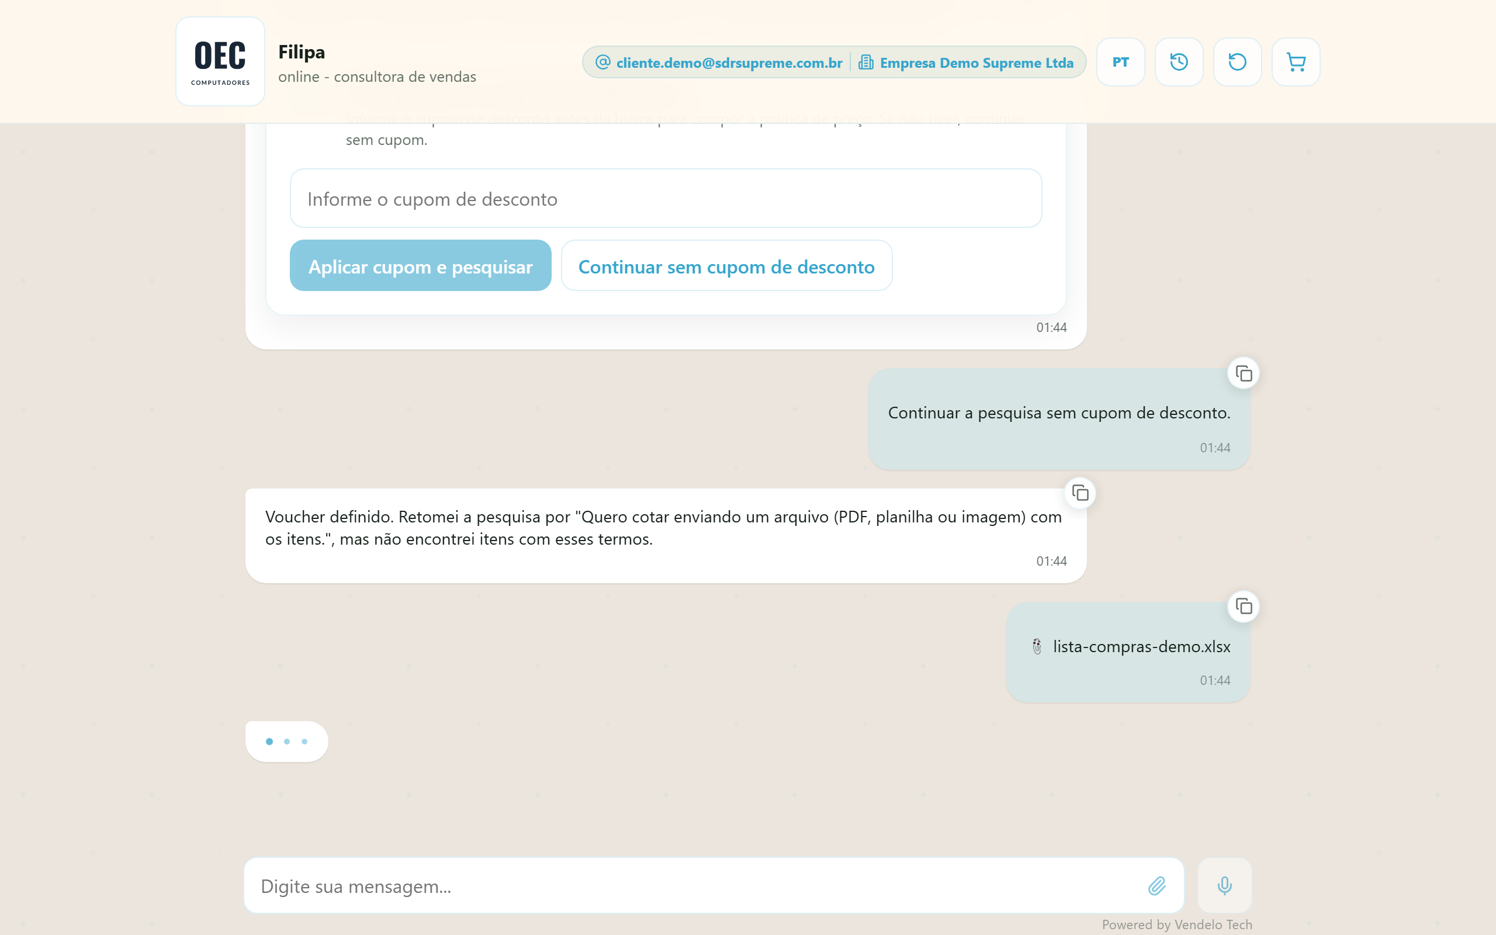Click the email at-sign icon
The image size is (1496, 935).
click(x=602, y=62)
